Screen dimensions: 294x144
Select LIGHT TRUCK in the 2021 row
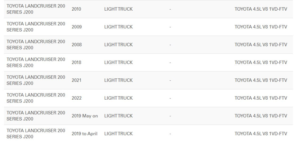[x=118, y=80]
